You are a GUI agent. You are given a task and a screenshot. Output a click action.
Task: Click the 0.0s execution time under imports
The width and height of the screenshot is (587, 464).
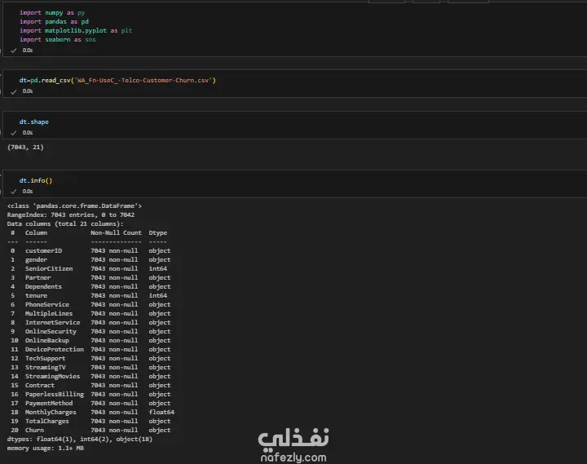pos(28,51)
